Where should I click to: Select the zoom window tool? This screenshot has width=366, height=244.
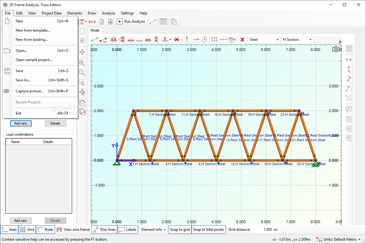click(82, 83)
